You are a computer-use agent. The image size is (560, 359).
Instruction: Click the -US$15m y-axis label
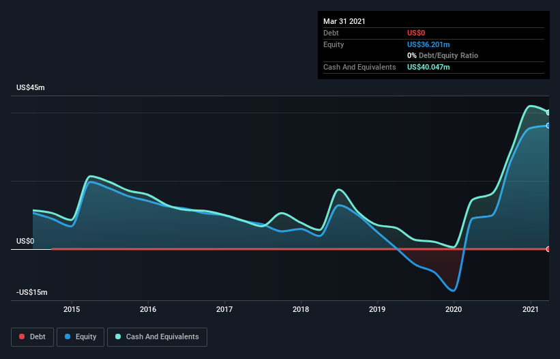click(x=31, y=292)
